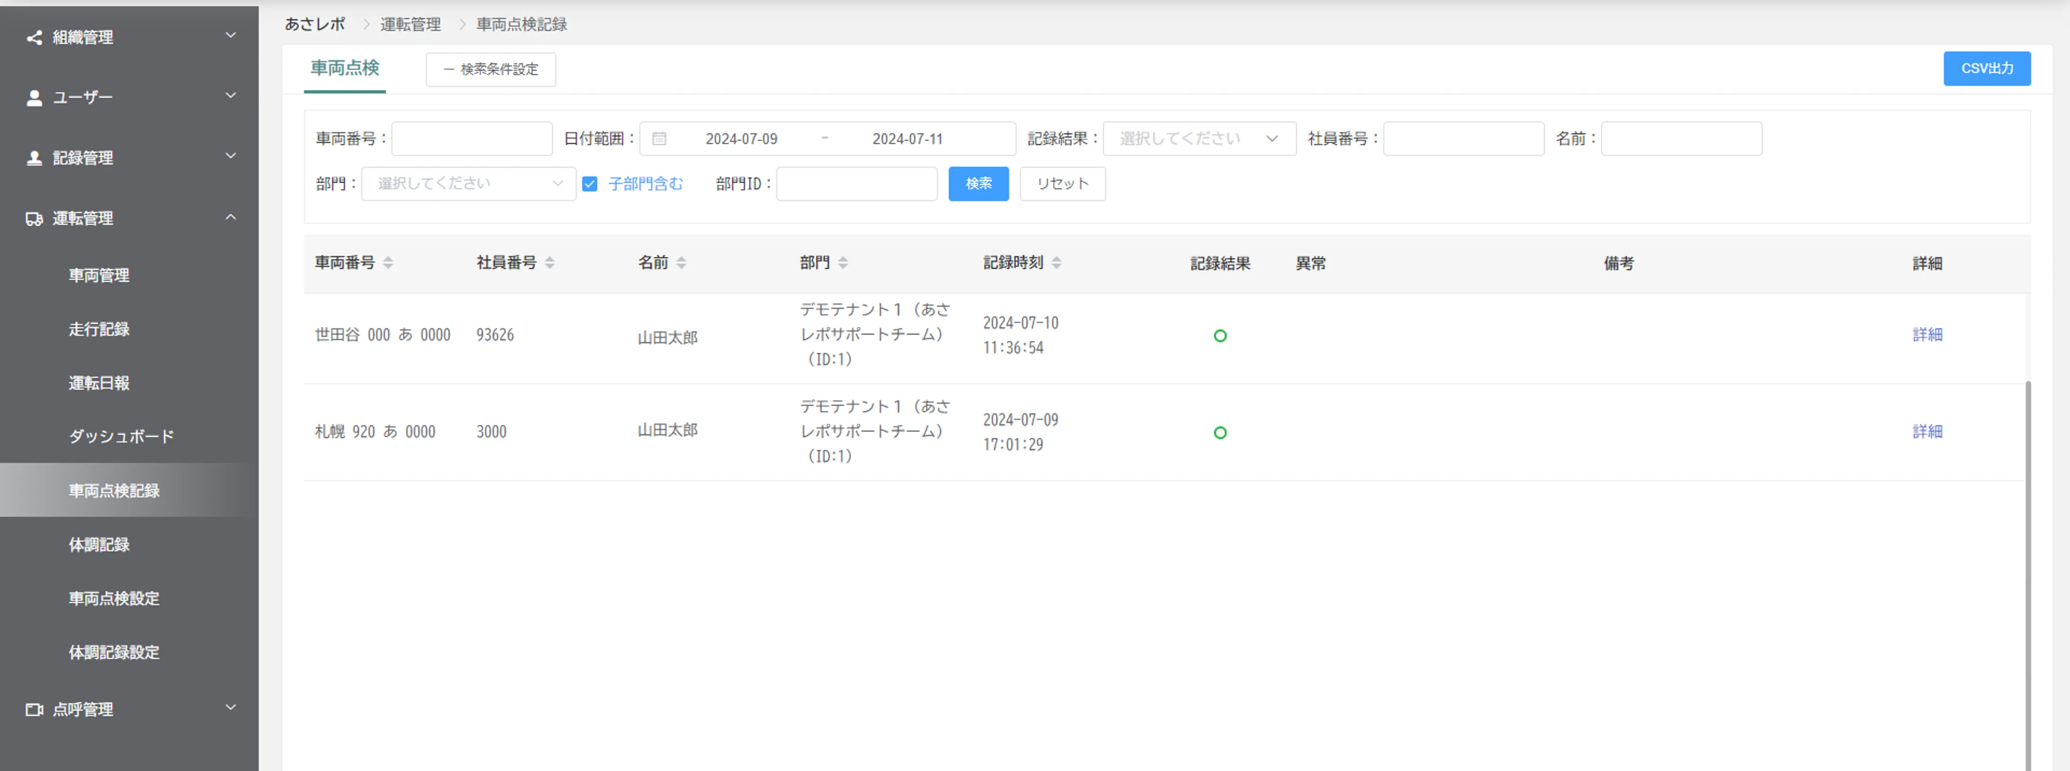Screen dimensions: 2070x771
Task: Click green result circle for 世田谷 row
Action: click(x=1220, y=336)
